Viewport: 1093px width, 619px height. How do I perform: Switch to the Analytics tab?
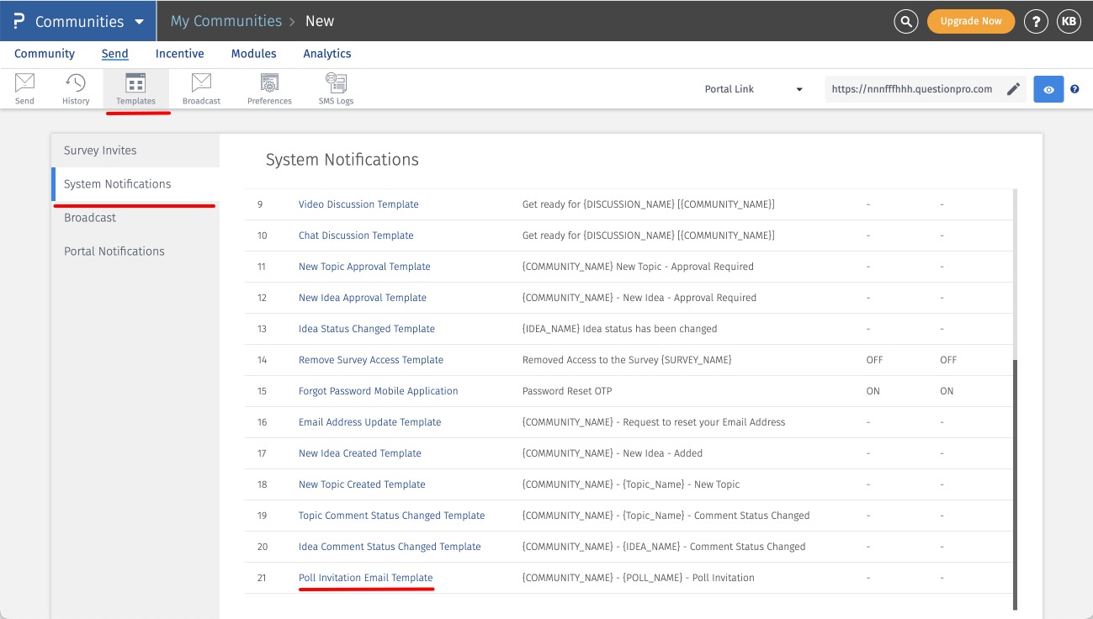pos(326,54)
